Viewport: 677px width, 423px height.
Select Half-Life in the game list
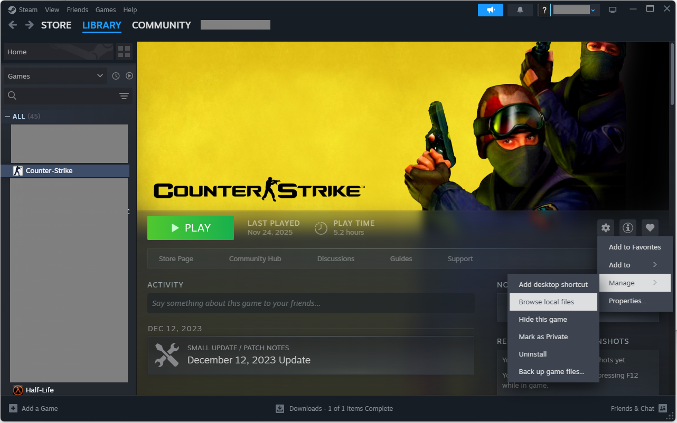pyautogui.click(x=65, y=390)
